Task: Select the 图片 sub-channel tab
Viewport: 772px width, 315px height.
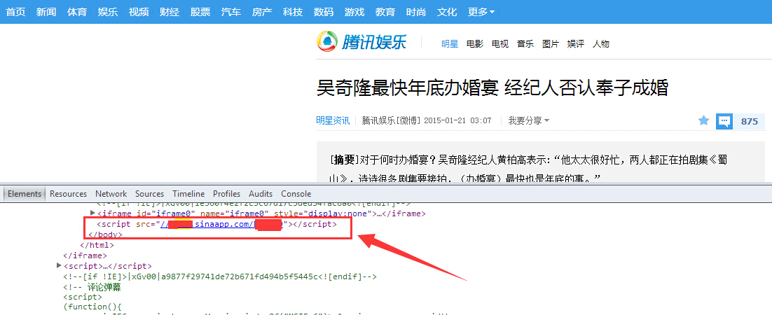Action: pyautogui.click(x=550, y=44)
